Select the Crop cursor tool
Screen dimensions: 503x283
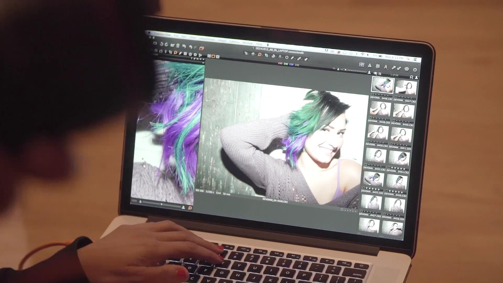point(266,55)
